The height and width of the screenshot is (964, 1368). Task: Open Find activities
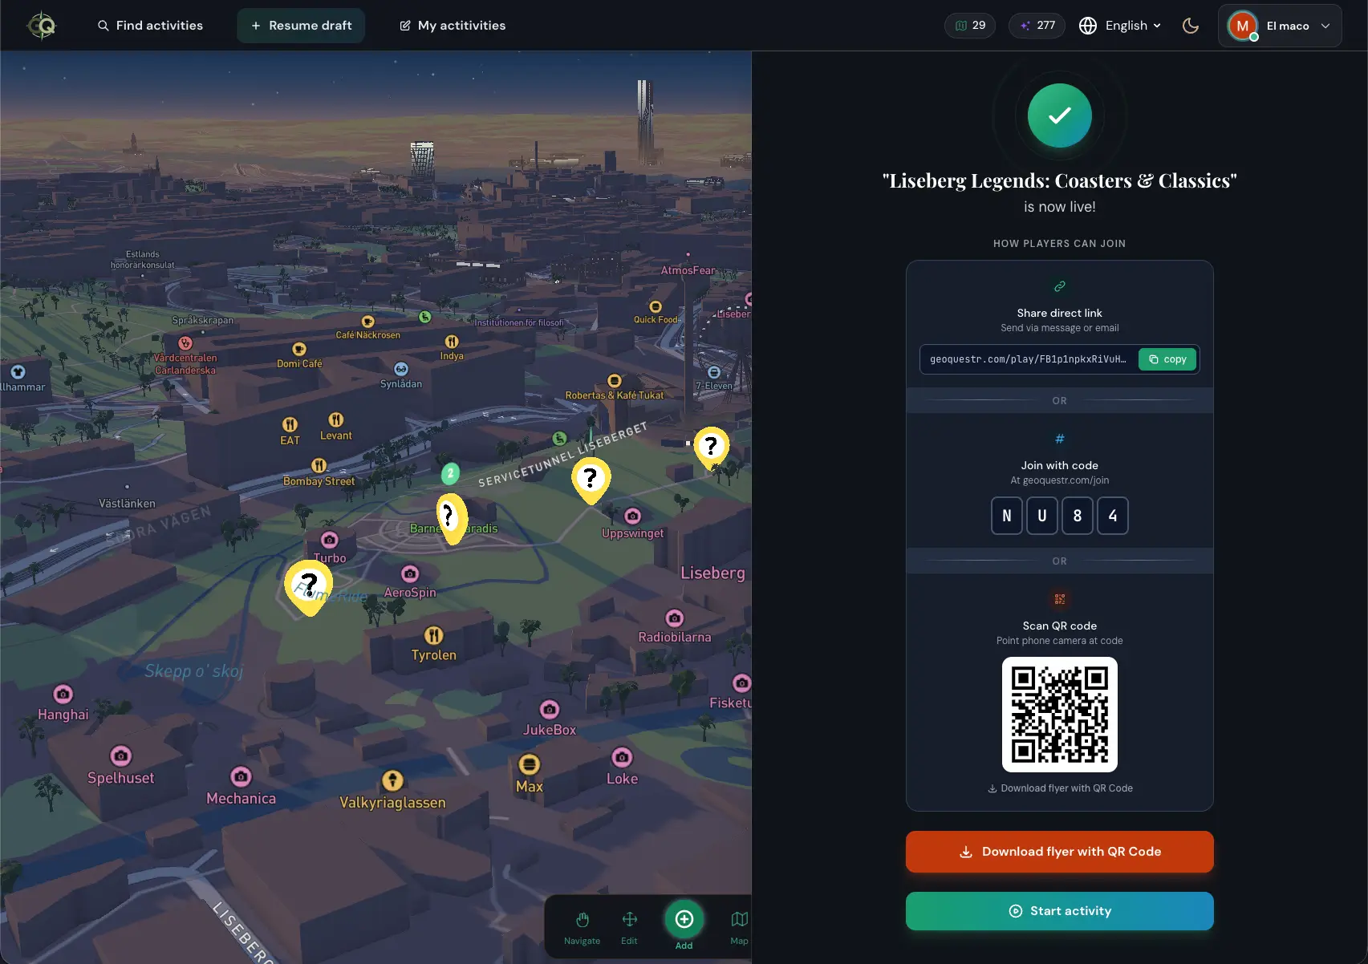click(x=150, y=26)
